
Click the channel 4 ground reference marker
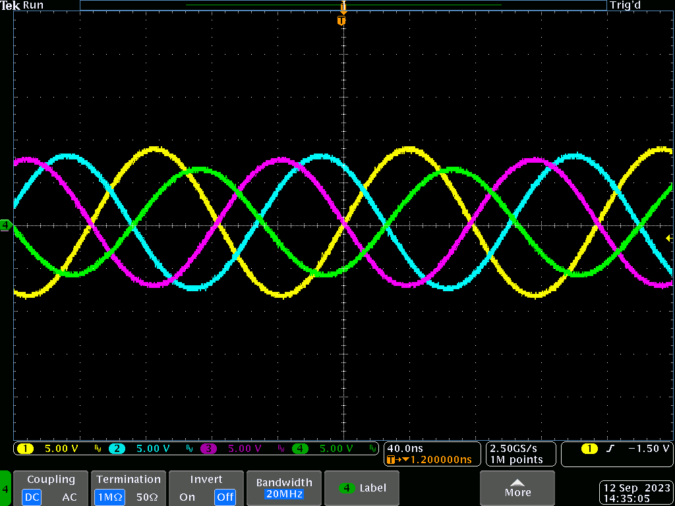coord(6,226)
